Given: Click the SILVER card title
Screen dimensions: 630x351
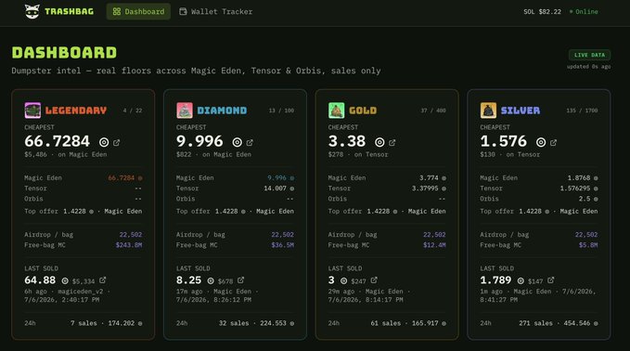Looking at the screenshot, I should [x=521, y=110].
